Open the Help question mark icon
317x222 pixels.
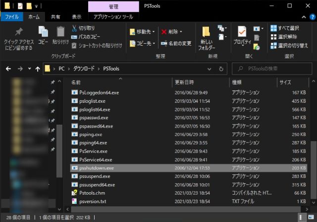(x=313, y=17)
